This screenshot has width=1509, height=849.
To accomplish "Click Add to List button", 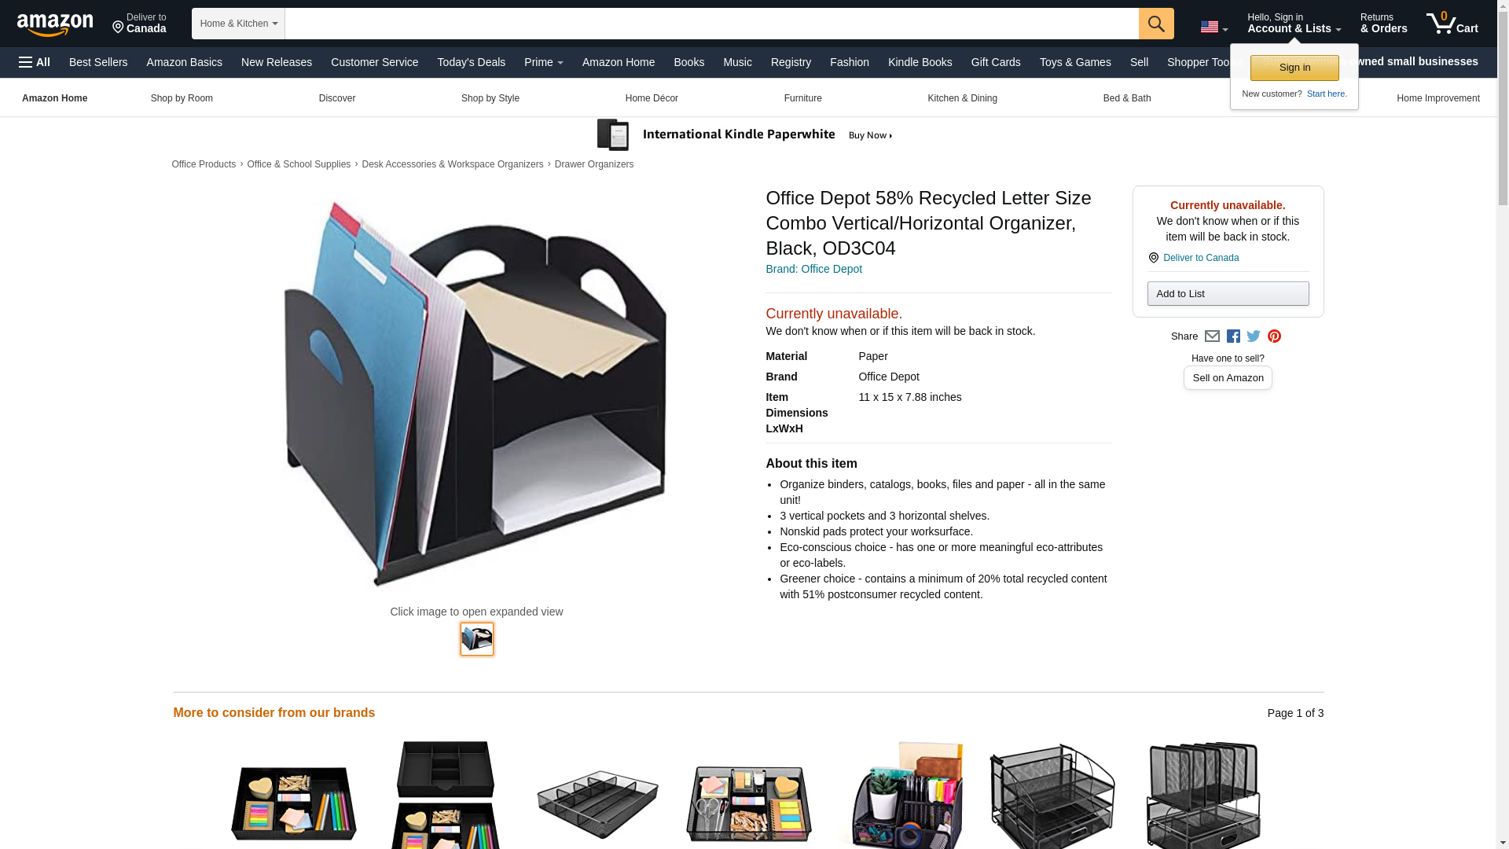I will [x=1227, y=294].
